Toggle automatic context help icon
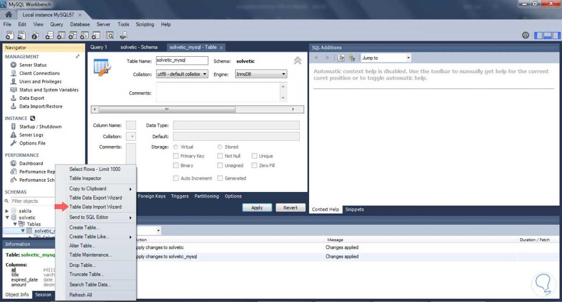This screenshot has width=562, height=302. (x=352, y=58)
